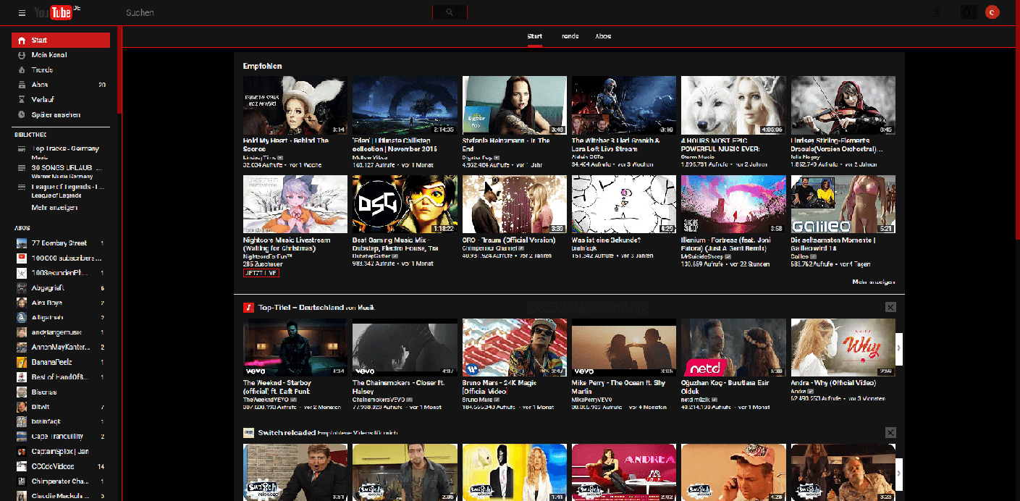Open the 4 HOURS MOST EPIC wolf thumbnail
This screenshot has width=1020, height=501.
(733, 105)
